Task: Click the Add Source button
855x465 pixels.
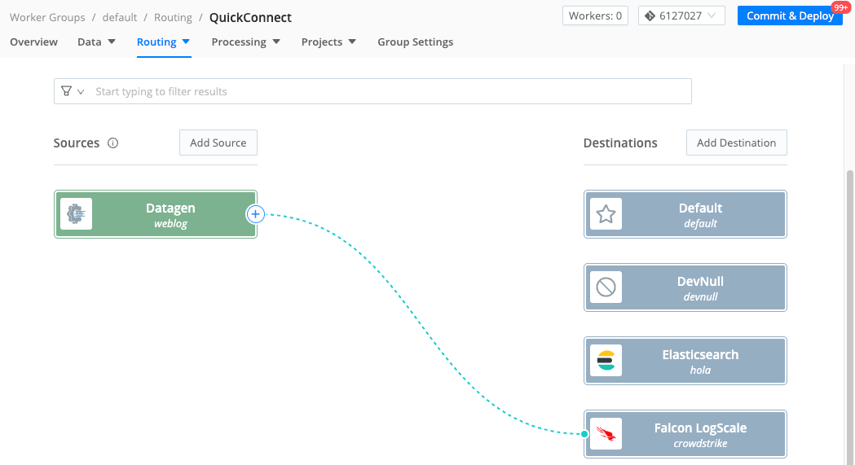Action: [218, 143]
